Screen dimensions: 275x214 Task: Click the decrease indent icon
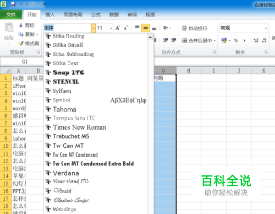click(166, 40)
